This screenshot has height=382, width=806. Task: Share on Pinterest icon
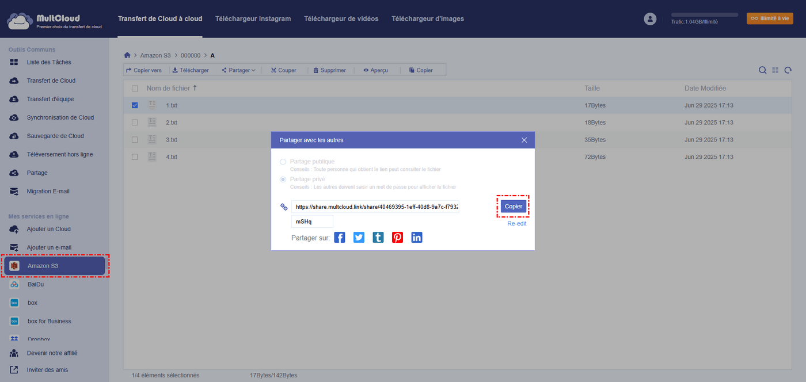click(x=397, y=237)
